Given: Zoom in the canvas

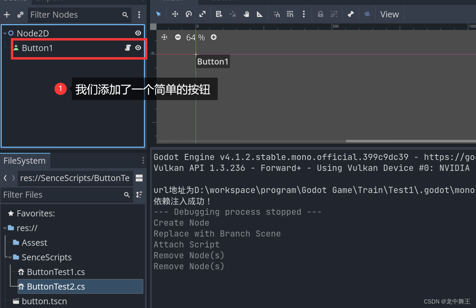Looking at the screenshot, I should tap(214, 37).
